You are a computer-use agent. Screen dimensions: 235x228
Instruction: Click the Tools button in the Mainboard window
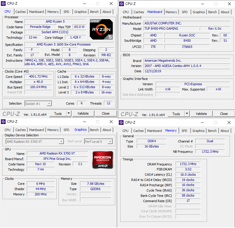tap(176, 114)
